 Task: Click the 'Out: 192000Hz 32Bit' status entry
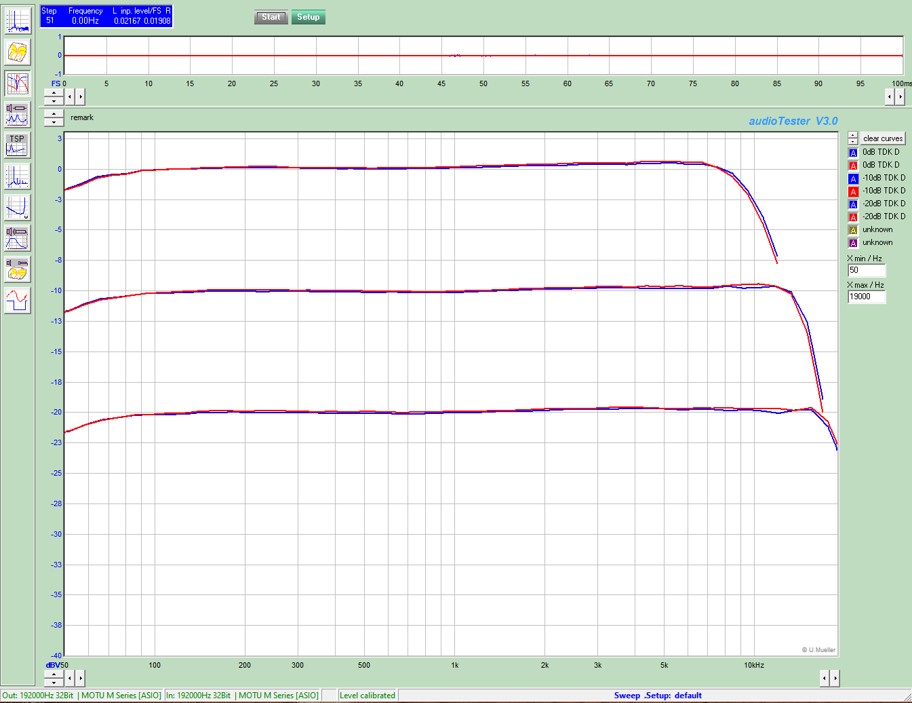coord(82,696)
